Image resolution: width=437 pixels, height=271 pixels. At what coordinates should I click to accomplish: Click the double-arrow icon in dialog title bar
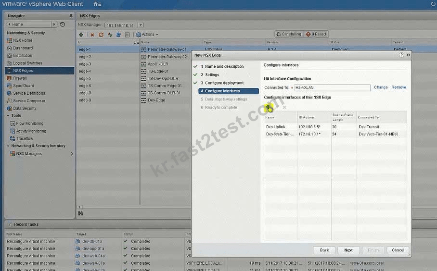pos(408,55)
